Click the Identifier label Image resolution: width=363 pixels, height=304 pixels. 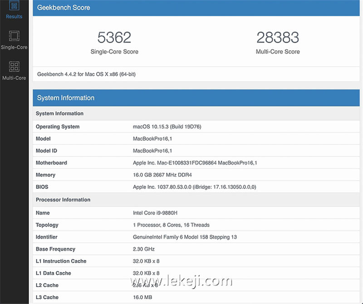[47, 237]
